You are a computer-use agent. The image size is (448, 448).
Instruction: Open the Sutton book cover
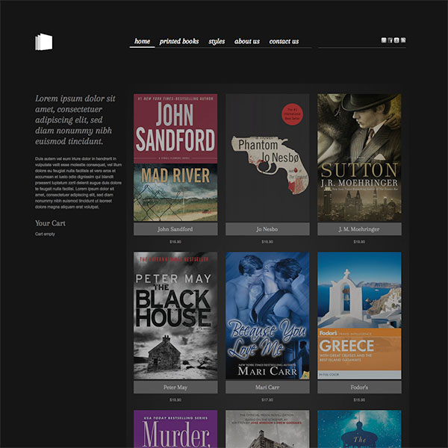359,158
